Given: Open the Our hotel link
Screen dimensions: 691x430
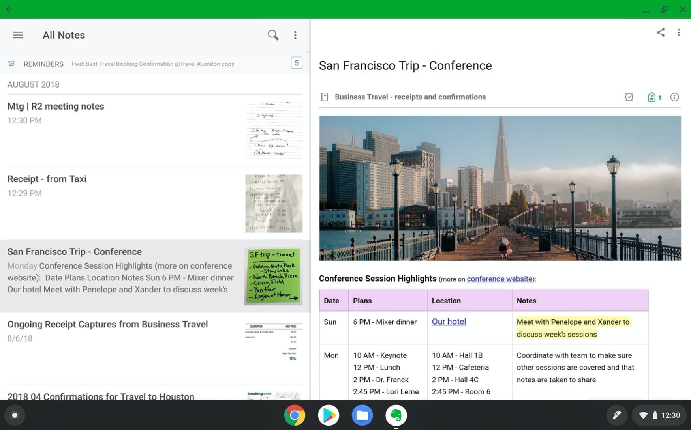Looking at the screenshot, I should coord(449,322).
